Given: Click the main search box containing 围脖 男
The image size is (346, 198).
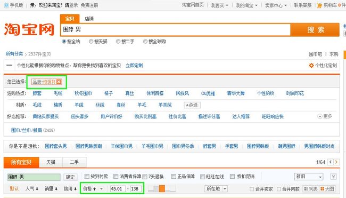Looking at the screenshot, I should click(x=176, y=30).
